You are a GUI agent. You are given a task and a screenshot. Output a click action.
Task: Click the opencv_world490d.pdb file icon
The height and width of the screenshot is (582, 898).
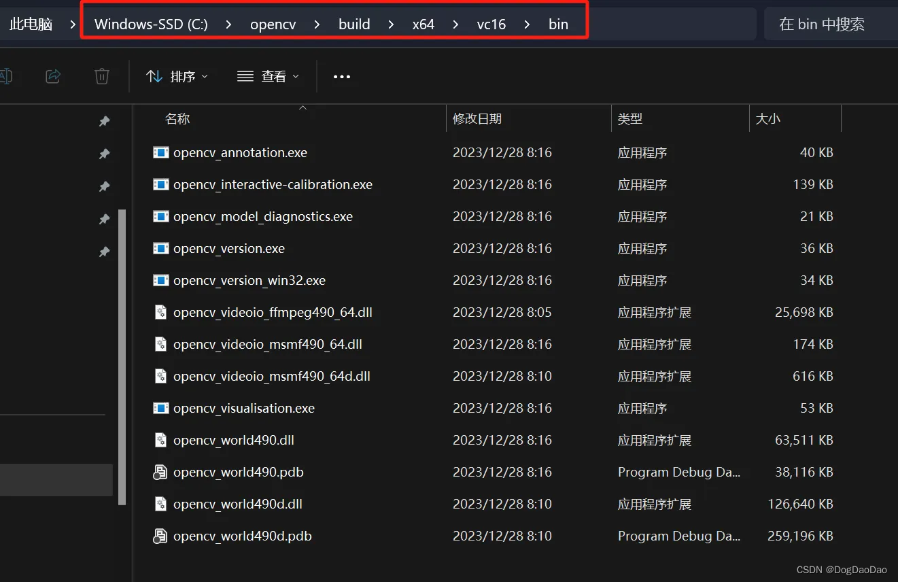pos(160,536)
